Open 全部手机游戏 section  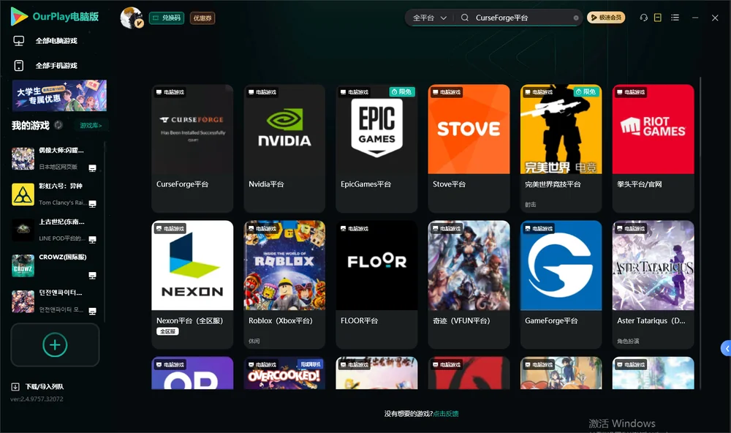[x=56, y=66]
